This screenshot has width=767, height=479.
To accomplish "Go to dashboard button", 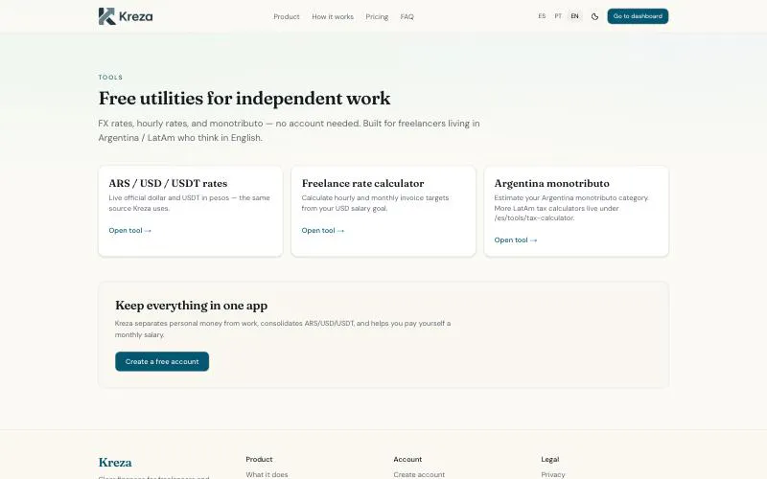I will pyautogui.click(x=638, y=16).
